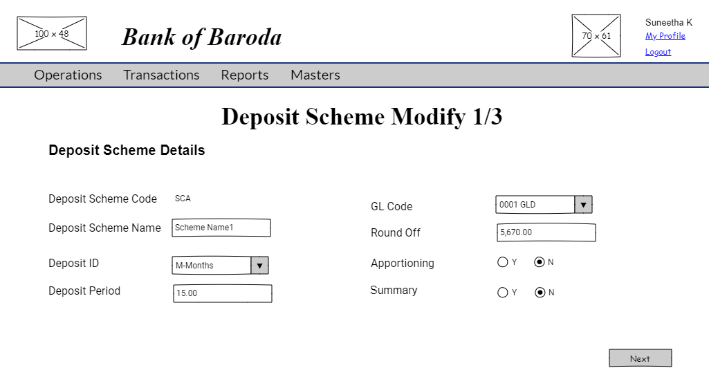Expand the M-Months dropdown arrow
This screenshot has width=709, height=377.
259,266
